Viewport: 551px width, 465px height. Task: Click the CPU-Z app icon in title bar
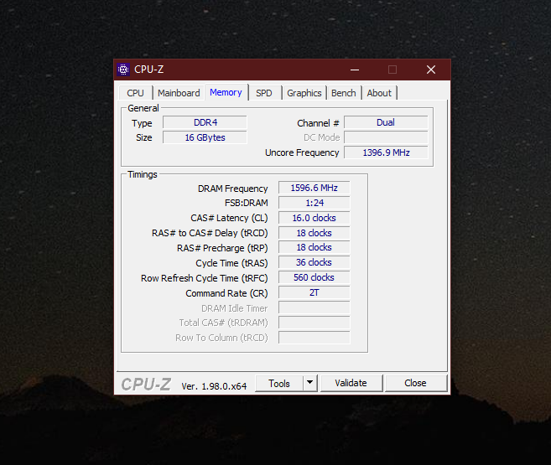coord(123,70)
